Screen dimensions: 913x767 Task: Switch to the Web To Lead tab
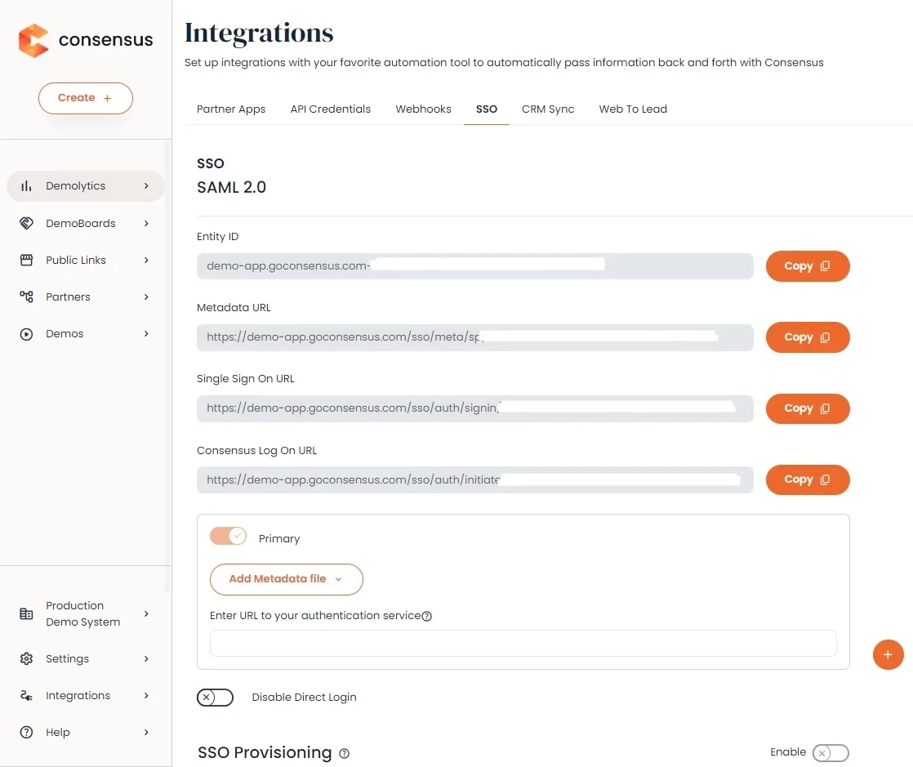point(633,109)
